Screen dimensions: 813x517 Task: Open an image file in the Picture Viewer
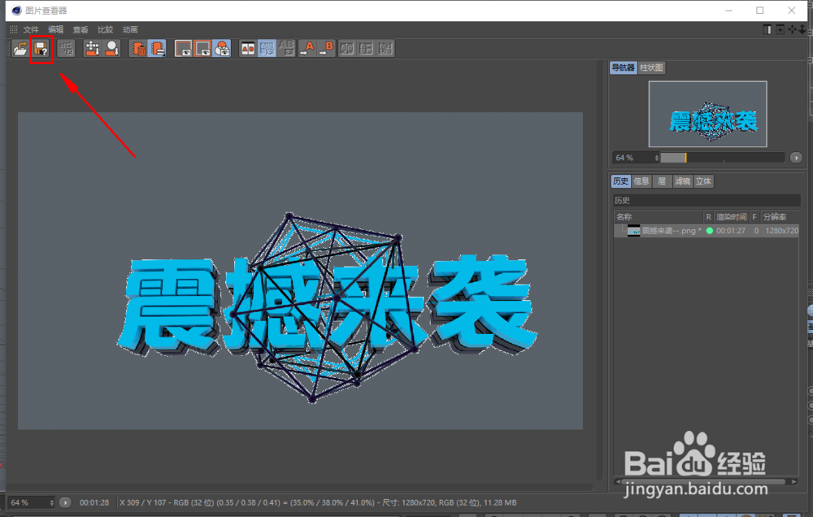20,48
